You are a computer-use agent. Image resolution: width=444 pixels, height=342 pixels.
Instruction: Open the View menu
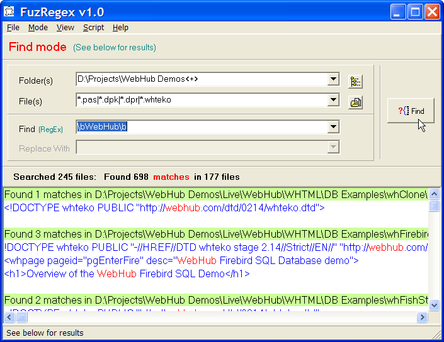coord(65,28)
